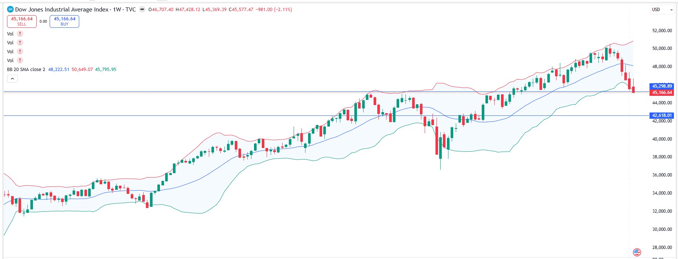Select the BB 20 SMA close 2 legend

coord(26,69)
